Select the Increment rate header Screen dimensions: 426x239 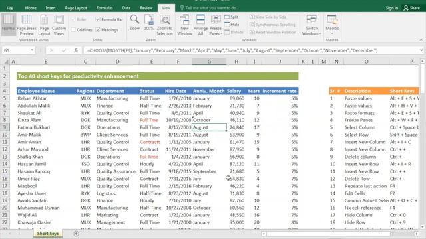coord(280,91)
